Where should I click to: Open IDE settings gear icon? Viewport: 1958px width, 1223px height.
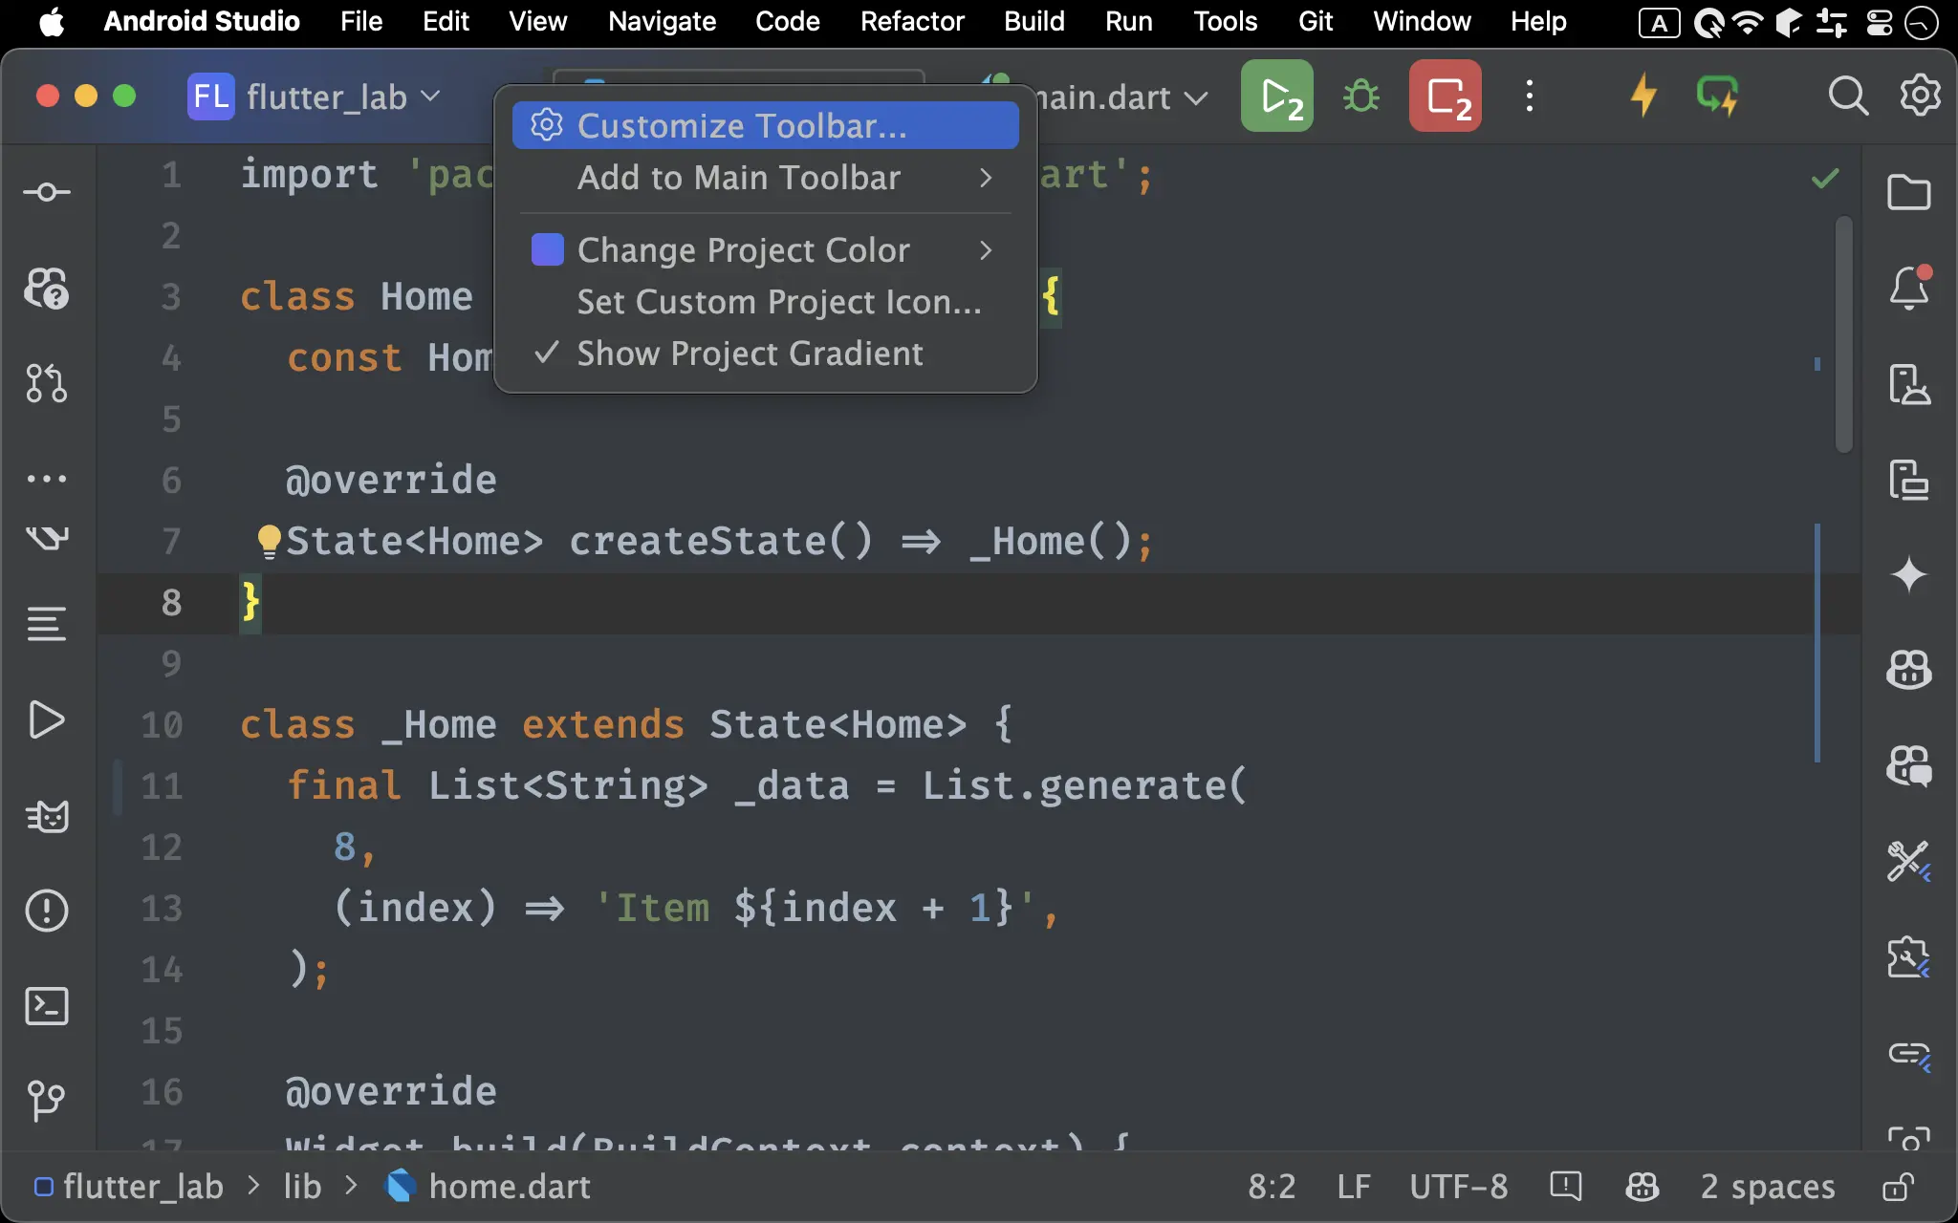[1920, 96]
